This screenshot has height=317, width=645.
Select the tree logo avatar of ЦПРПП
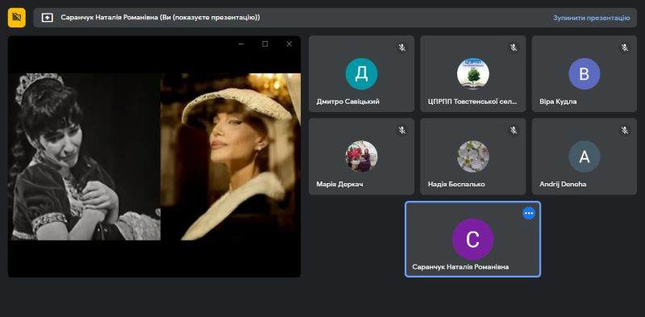coord(472,73)
